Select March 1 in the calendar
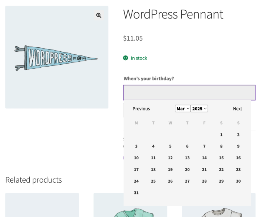Image resolution: width=261 pixels, height=217 pixels. pyautogui.click(x=221, y=135)
